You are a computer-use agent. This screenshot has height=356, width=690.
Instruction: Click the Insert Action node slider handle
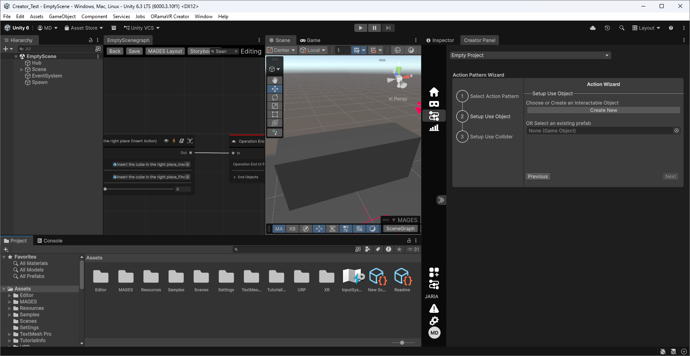point(105,189)
